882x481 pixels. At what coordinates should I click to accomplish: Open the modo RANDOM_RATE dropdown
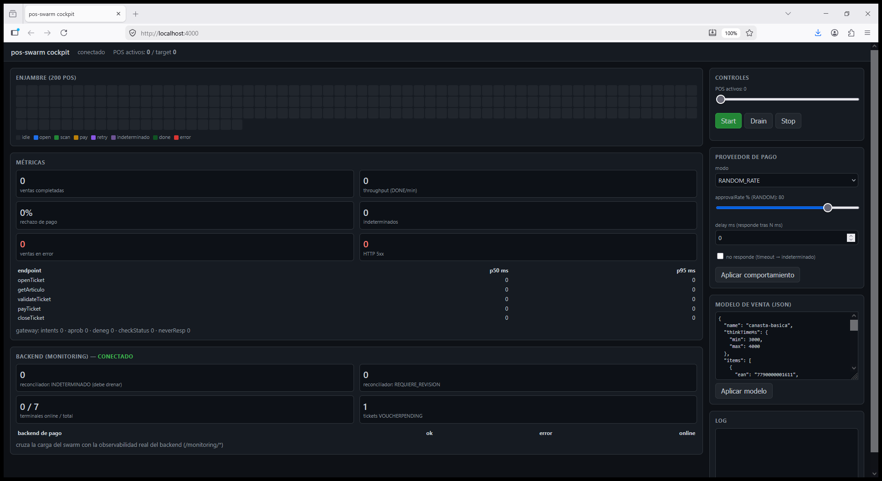point(786,180)
